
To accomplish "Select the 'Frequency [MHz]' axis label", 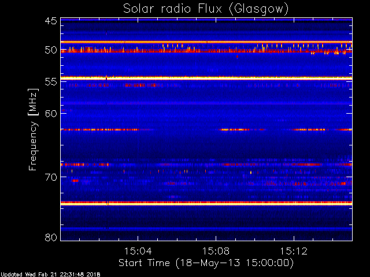I will coord(33,129).
